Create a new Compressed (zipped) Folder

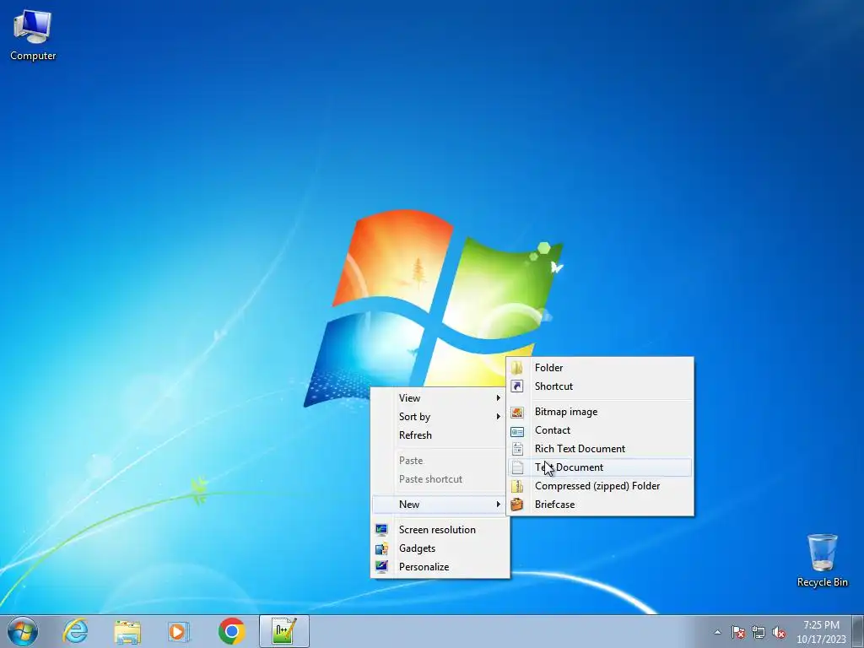(x=600, y=486)
